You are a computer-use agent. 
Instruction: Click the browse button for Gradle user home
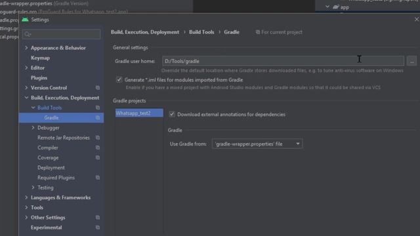click(x=411, y=61)
